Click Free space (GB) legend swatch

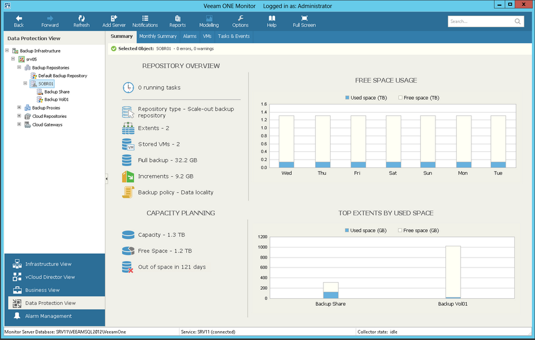pos(400,230)
